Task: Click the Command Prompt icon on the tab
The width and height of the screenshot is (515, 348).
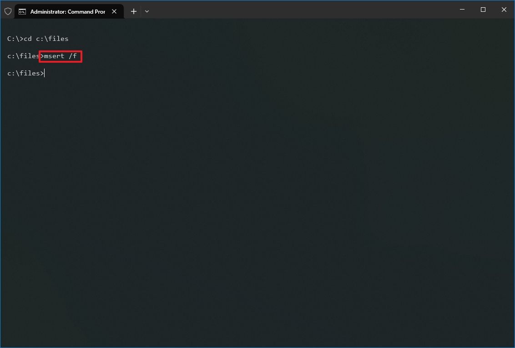Action: (x=22, y=11)
